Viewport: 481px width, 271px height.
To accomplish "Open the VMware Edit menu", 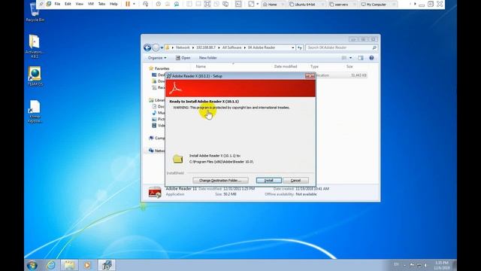I will point(68,4).
